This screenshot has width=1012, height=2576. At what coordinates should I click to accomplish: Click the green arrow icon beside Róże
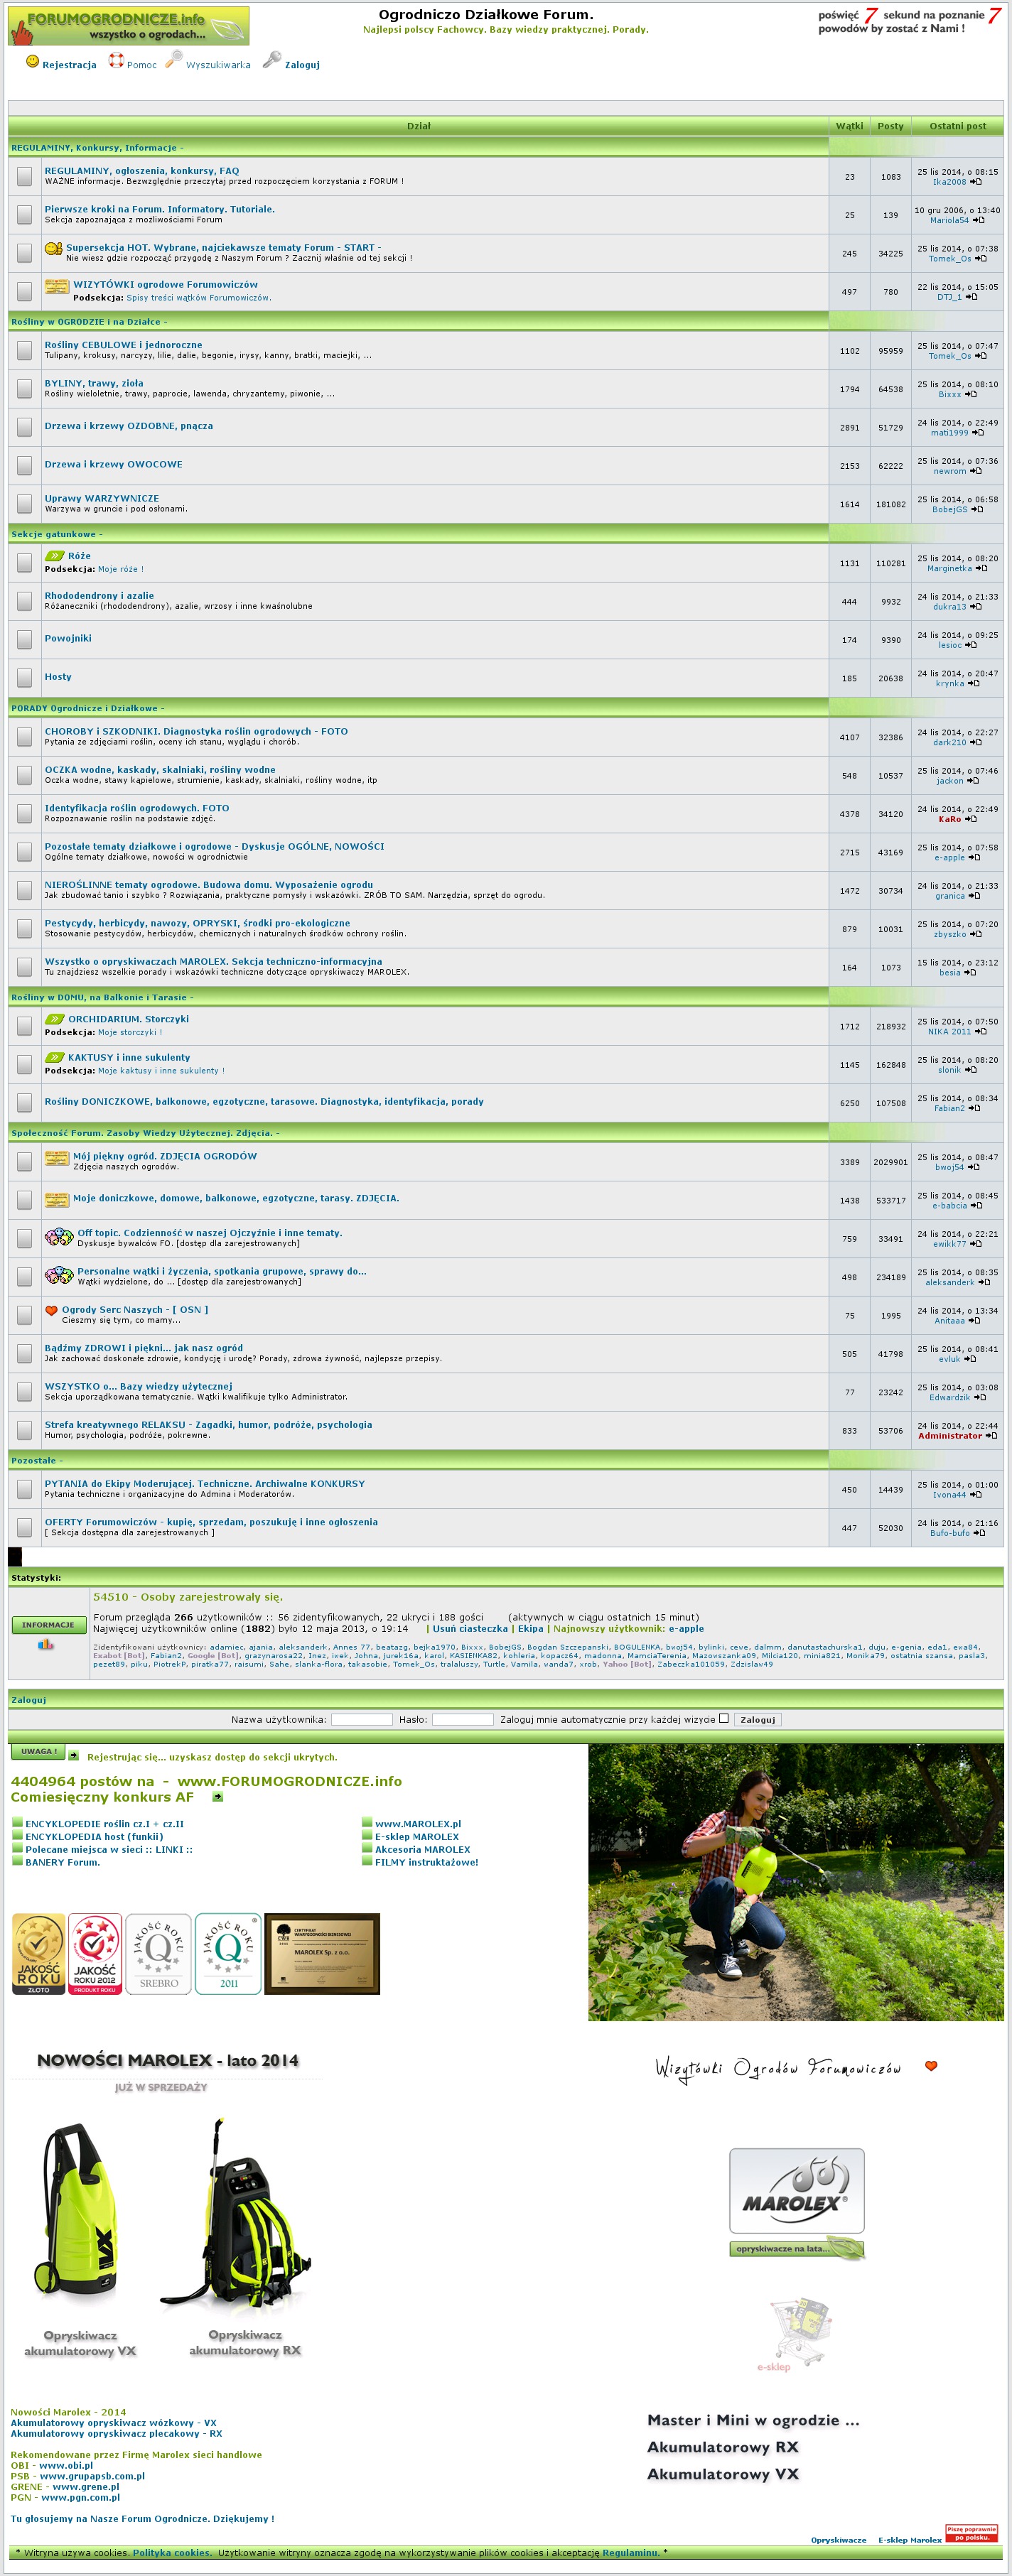[55, 556]
